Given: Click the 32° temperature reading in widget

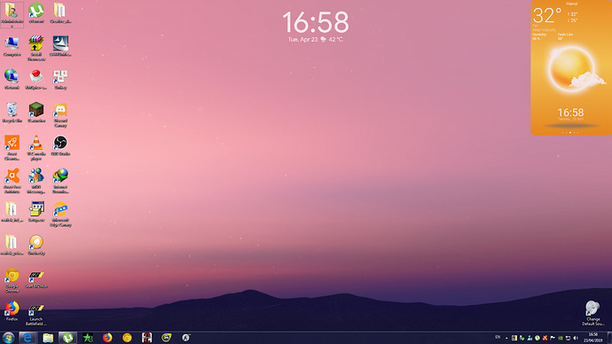Looking at the screenshot, I should (547, 16).
